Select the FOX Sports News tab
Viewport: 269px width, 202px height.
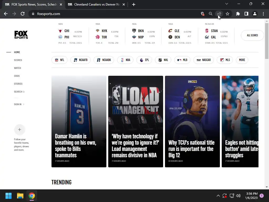coord(33,4)
